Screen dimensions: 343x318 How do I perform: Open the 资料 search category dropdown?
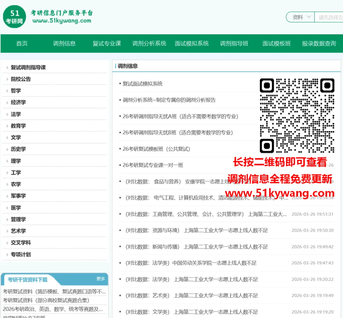(x=301, y=17)
